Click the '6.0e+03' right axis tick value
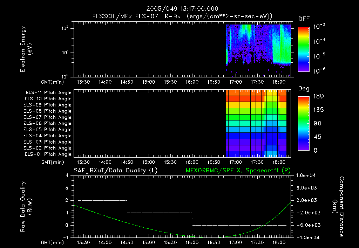 [x=306, y=188]
